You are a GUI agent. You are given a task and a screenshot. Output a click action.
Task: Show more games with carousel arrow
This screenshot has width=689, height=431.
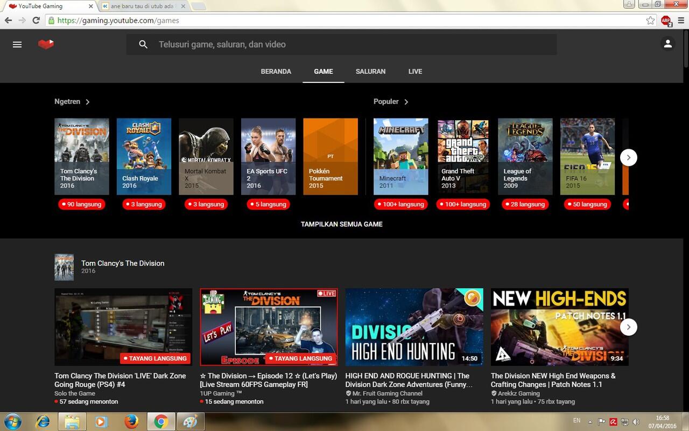pyautogui.click(x=628, y=157)
